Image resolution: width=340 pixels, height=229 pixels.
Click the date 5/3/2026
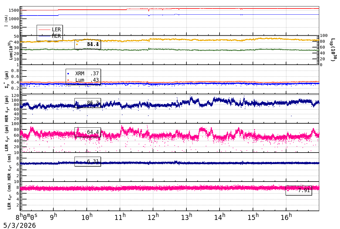20,225
